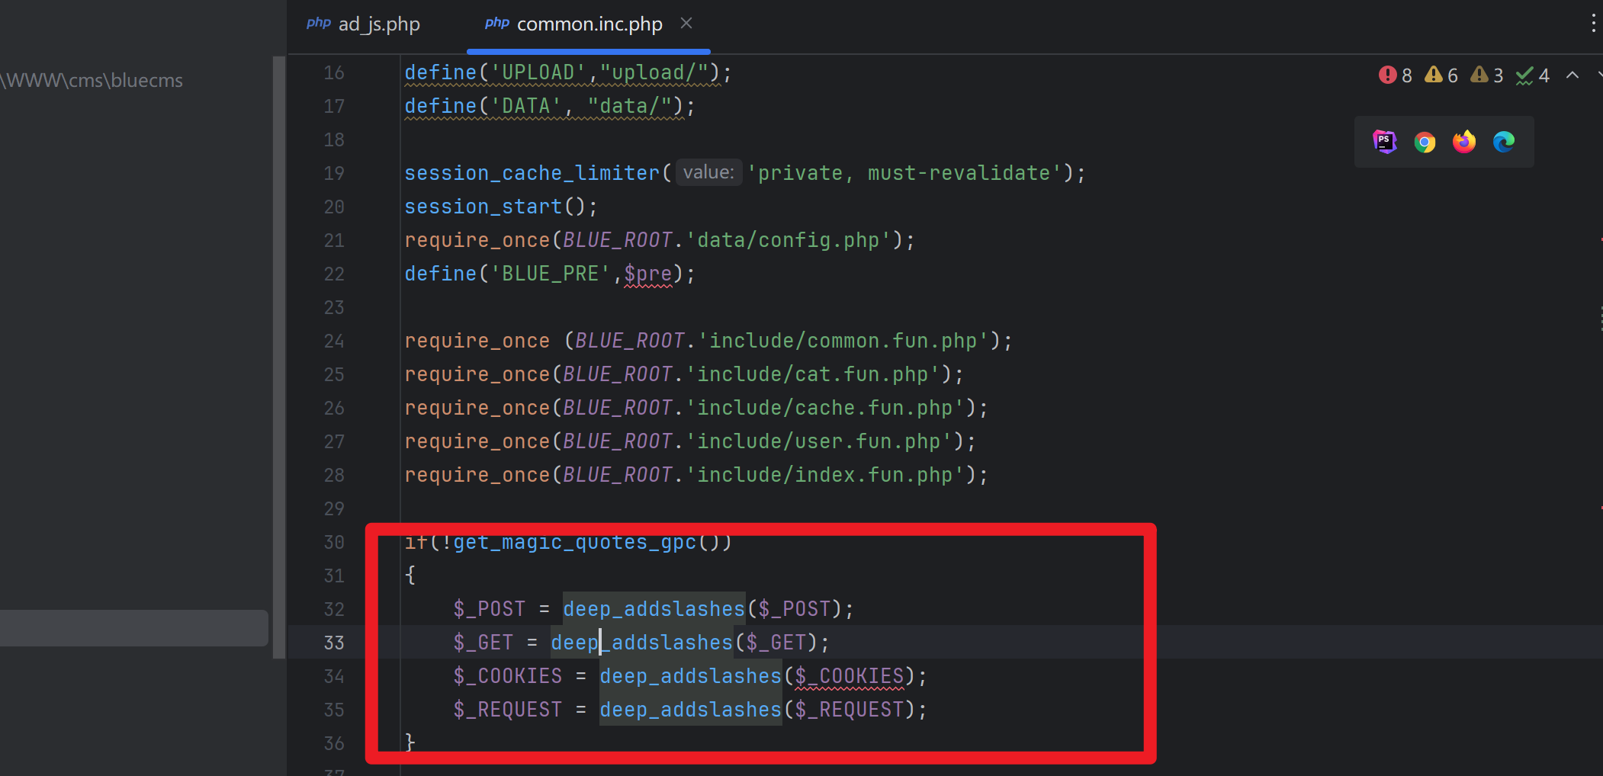
Task: Show the 4 typos inspection indicator
Action: click(x=1533, y=75)
